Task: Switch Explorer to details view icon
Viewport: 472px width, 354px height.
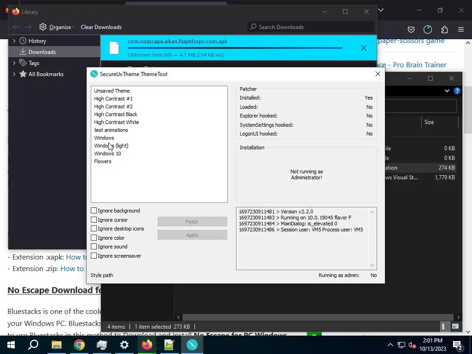Action: 443,326
